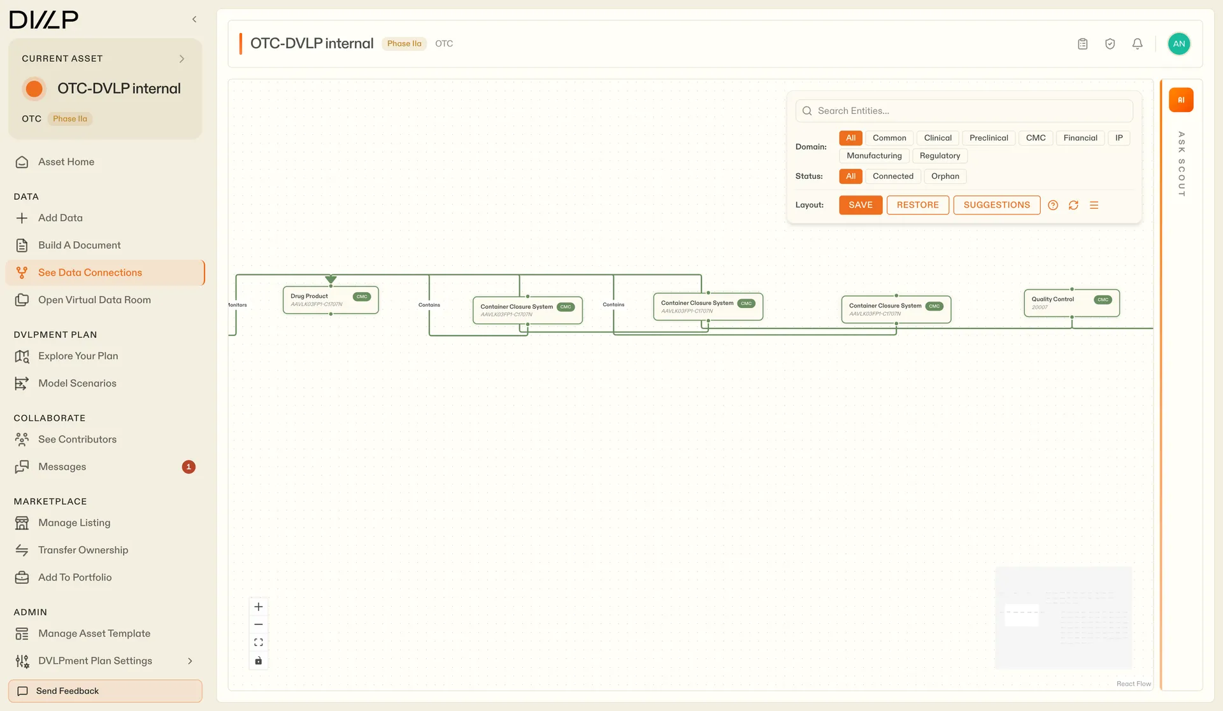The image size is (1223, 711).
Task: Click the DVLP logo
Action: pos(44,20)
